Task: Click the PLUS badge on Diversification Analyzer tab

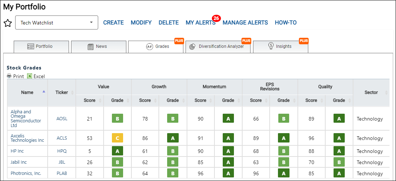Action: tap(246, 41)
